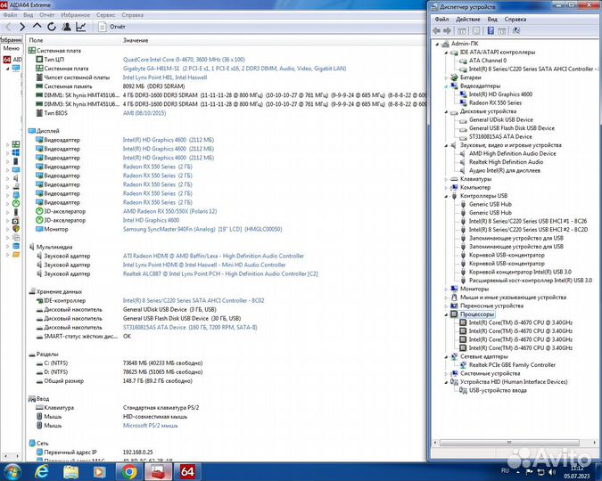Open the red toolbox taskbar icon
Image resolution: width=602 pixels, height=481 pixels.
click(158, 471)
